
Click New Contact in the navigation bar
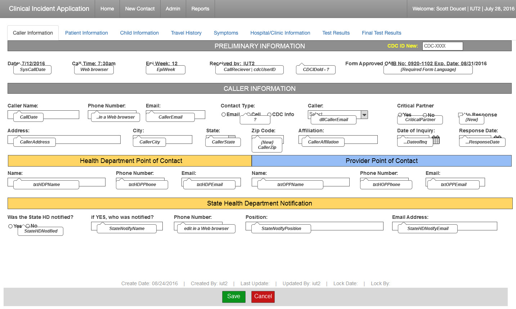pos(140,9)
